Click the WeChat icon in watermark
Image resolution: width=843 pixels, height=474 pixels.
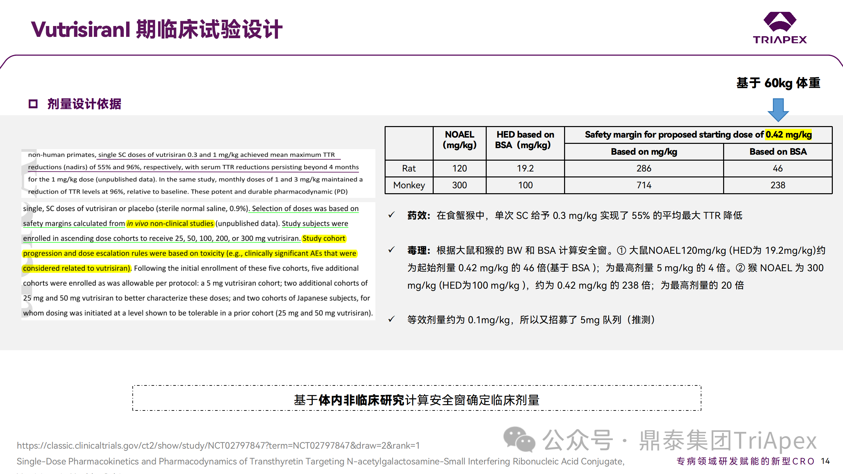(519, 439)
